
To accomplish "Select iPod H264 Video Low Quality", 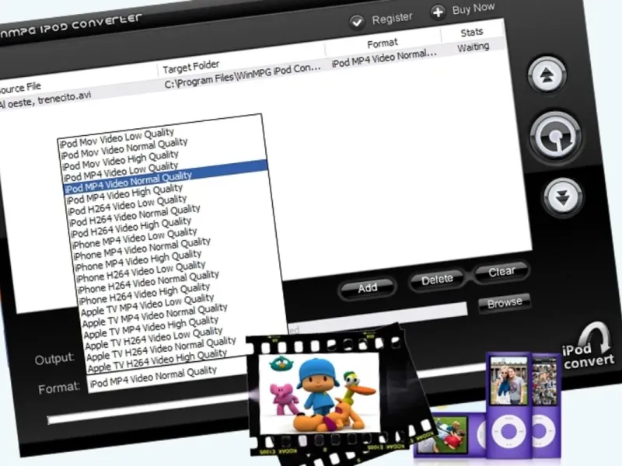I will [128, 205].
